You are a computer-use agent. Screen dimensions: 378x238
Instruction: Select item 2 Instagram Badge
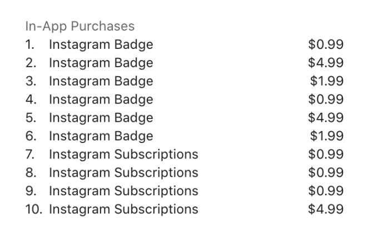(x=101, y=63)
